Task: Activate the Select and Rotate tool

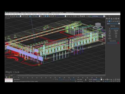Action: tap(32, 16)
